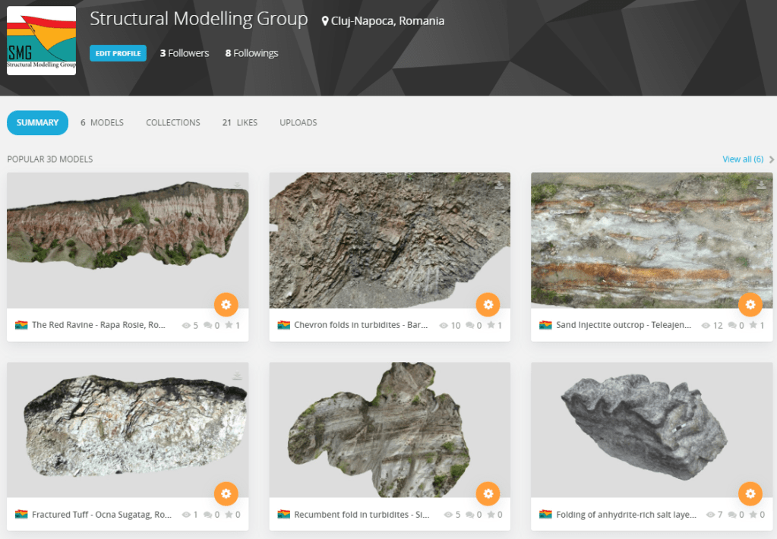Click gear icon on Chevron folds model

point(488,304)
